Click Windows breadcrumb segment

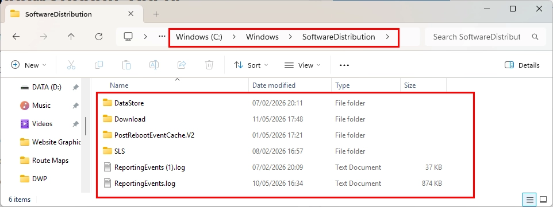(x=262, y=37)
